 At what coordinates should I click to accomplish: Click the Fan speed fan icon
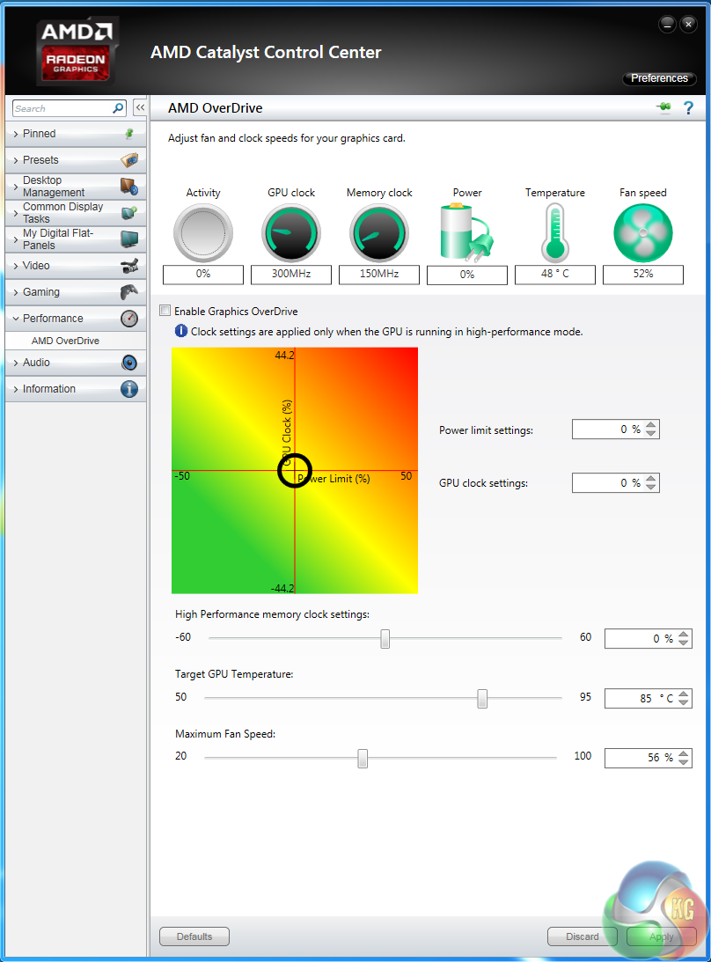pyautogui.click(x=642, y=233)
